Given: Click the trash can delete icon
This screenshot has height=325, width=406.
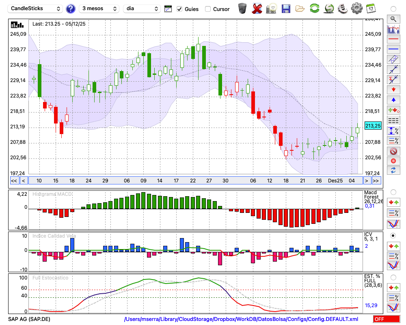Looking at the screenshot, I should click(x=242, y=9).
